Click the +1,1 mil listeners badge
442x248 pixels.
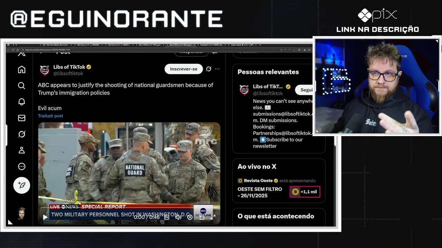coord(305,192)
